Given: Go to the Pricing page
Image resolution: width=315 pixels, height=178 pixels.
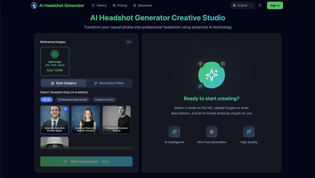Looking at the screenshot, I should click(120, 6).
